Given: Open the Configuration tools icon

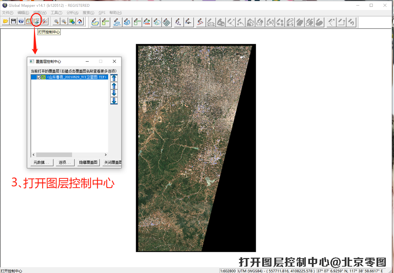Looking at the screenshot, I should (x=45, y=21).
